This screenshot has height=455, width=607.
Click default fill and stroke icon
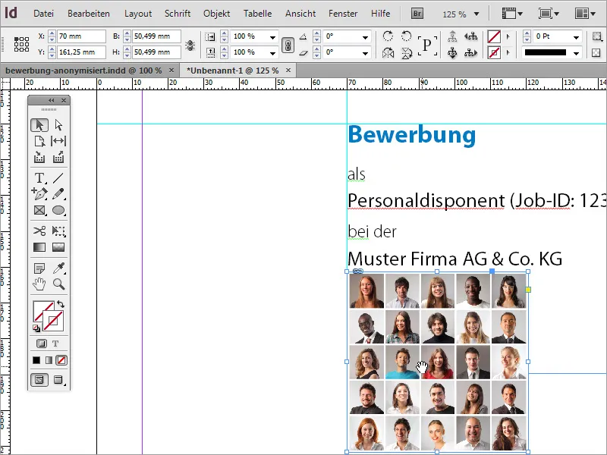[x=36, y=328]
